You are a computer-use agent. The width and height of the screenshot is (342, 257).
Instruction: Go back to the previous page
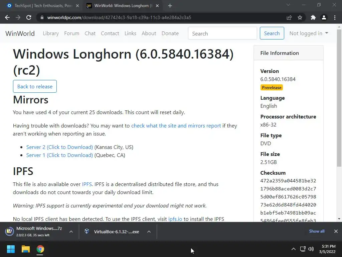7,17
